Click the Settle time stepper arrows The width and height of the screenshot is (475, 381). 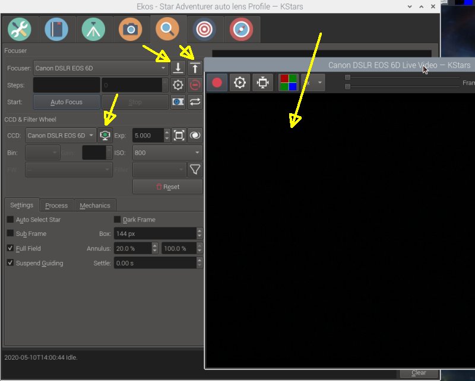click(x=199, y=262)
